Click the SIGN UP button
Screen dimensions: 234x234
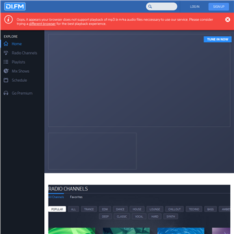[218, 6]
